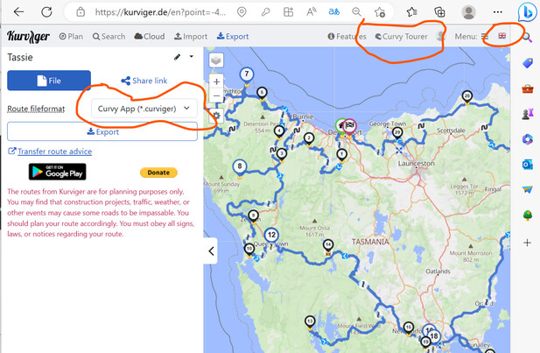
Task: Collapse the left side panel
Action: 212,252
